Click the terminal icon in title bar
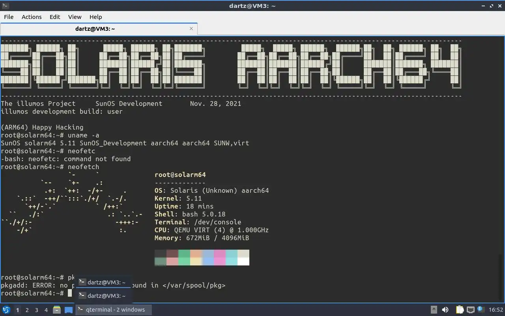The image size is (505, 316). 5,6
